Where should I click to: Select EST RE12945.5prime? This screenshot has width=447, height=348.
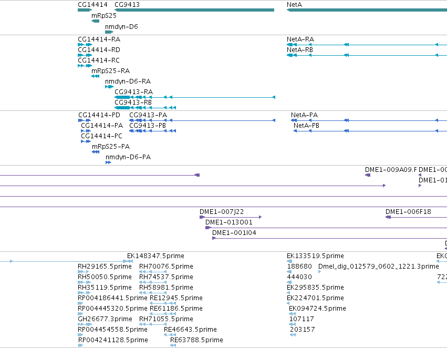[x=176, y=298]
